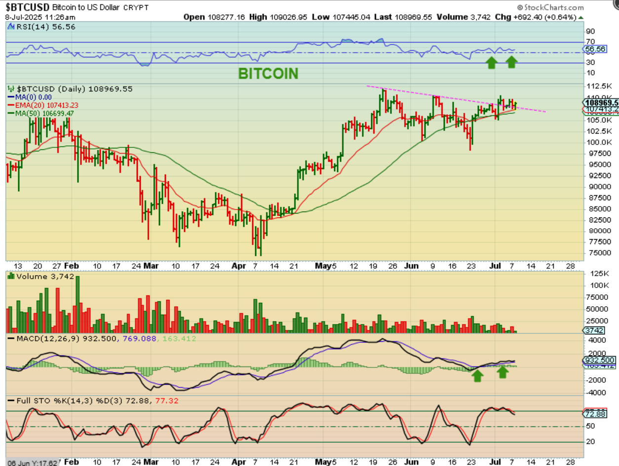Click the Volume 3,742 label inside volume panel

click(45, 277)
